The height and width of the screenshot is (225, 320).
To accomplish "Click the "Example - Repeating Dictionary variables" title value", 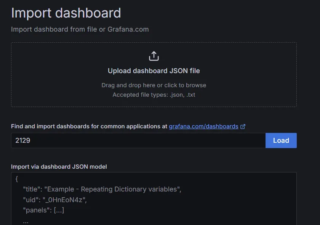I will [113, 189].
